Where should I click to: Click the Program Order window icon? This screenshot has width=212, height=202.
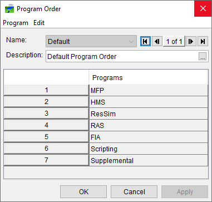point(9,8)
